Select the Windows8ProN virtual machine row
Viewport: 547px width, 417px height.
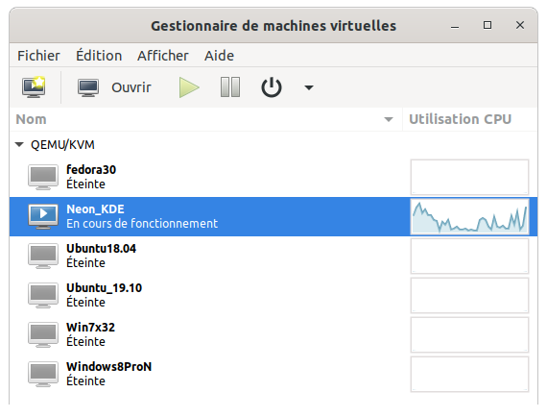(x=273, y=374)
